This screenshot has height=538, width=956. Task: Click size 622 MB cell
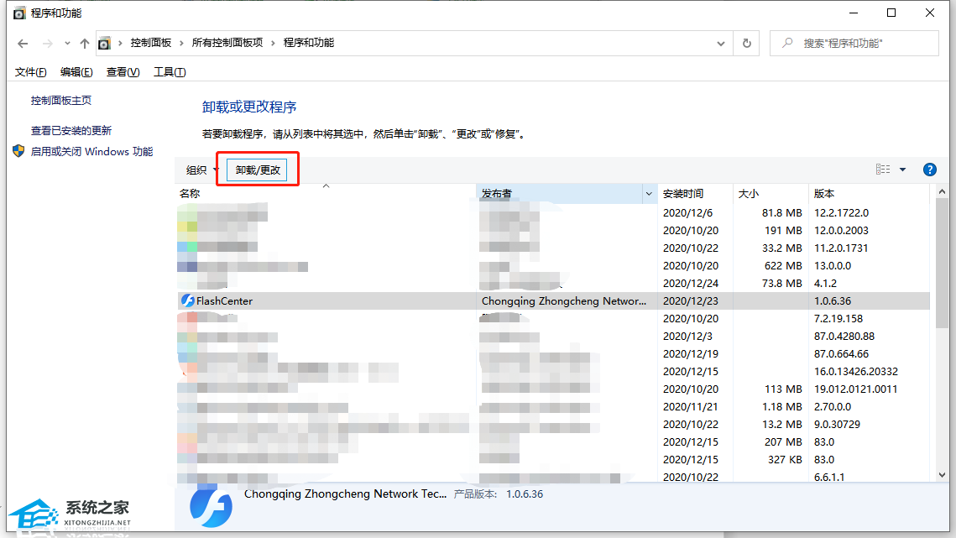[x=783, y=266]
